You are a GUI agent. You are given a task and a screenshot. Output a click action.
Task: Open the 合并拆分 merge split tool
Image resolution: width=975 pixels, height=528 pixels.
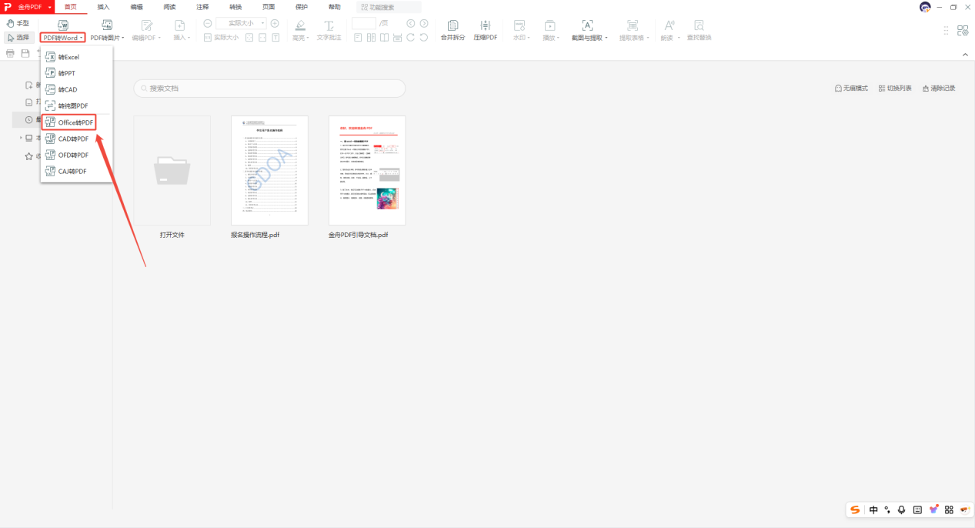(x=452, y=31)
